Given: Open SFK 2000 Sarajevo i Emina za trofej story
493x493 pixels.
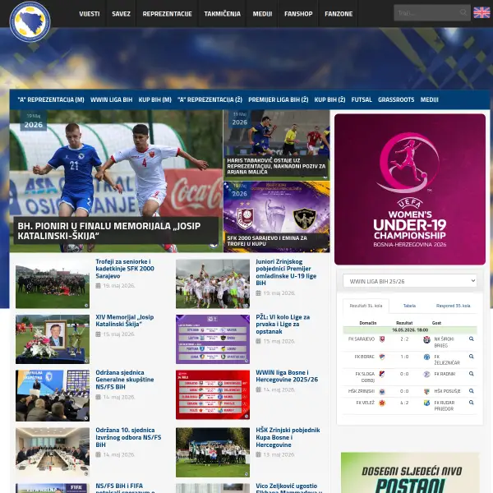Looking at the screenshot, I should click(x=267, y=241).
